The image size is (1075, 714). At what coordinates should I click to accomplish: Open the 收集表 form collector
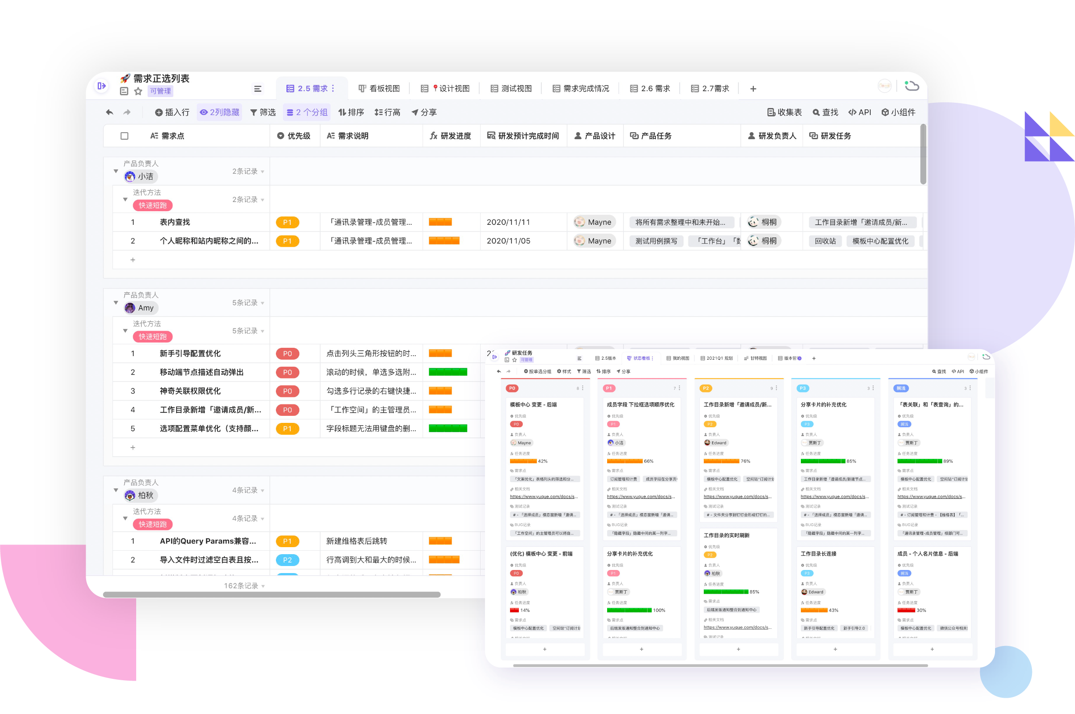[x=784, y=112]
